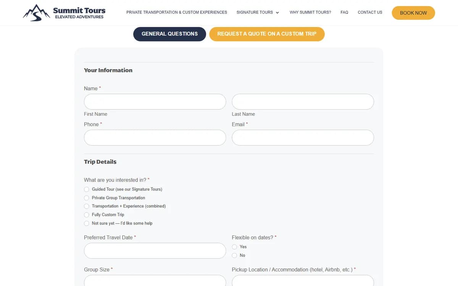Select Not sure yet — I'd like some help
Screen dimensions: 458x286
click(87, 223)
